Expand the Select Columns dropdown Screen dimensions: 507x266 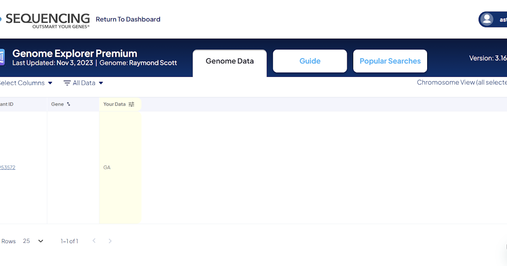pyautogui.click(x=25, y=83)
